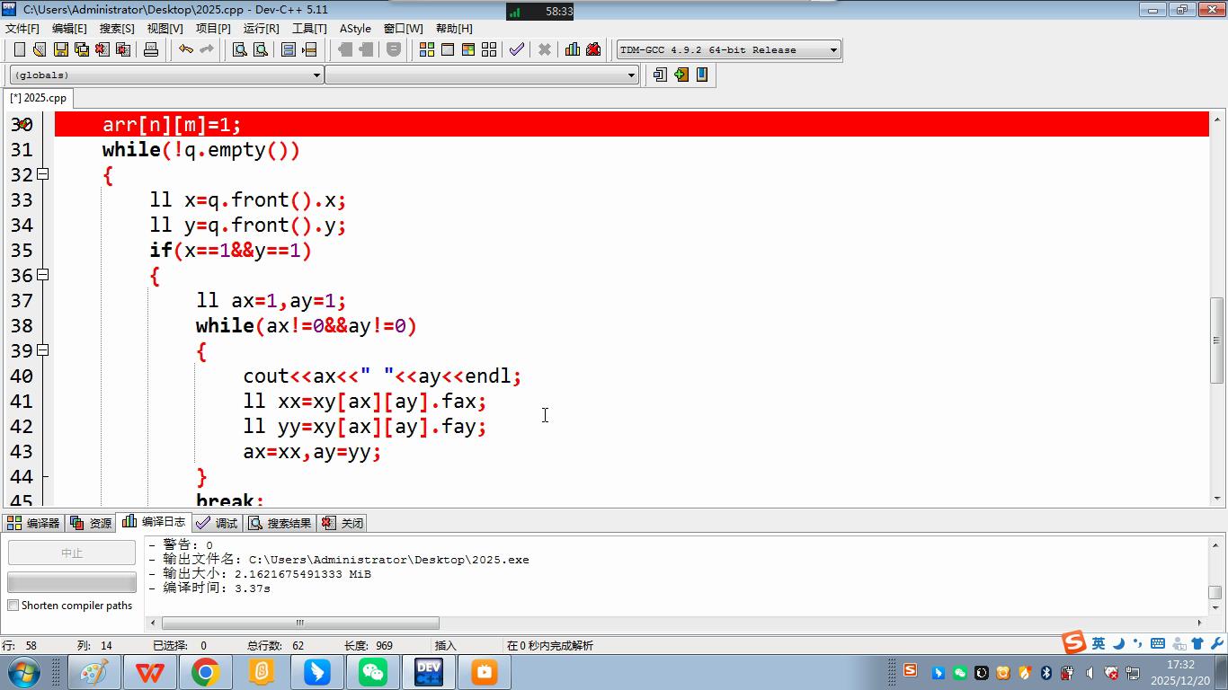The height and width of the screenshot is (690, 1228).
Task: Collapse the fold marker at line 36
Action: (42, 275)
